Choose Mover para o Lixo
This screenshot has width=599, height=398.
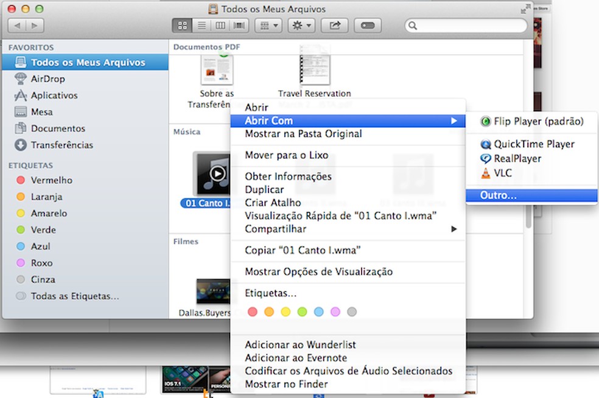click(286, 155)
